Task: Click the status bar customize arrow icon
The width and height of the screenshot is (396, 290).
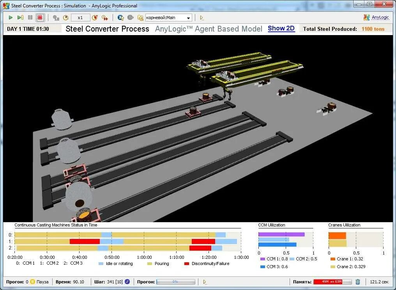Action: pyautogui.click(x=205, y=282)
